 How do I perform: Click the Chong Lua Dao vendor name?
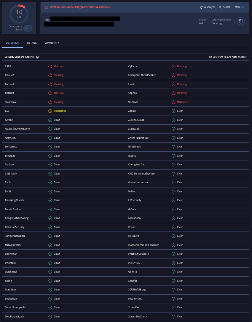[x=137, y=165]
